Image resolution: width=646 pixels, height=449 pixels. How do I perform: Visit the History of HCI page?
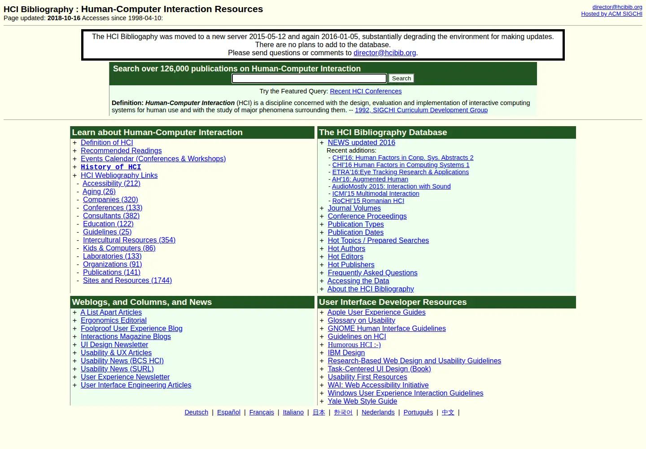coord(111,167)
